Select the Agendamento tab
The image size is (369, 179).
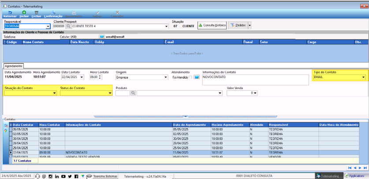click(14, 66)
